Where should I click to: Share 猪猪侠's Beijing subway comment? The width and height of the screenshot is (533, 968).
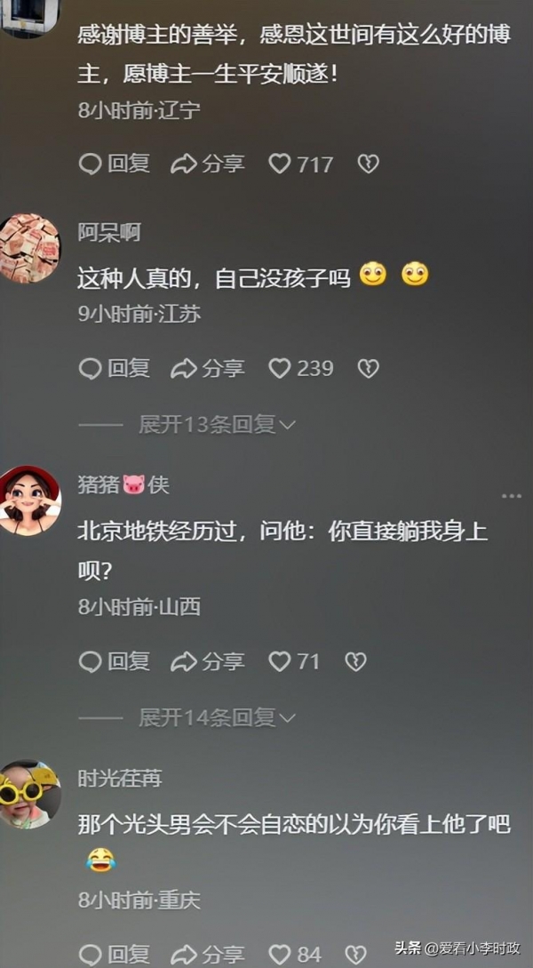pyautogui.click(x=208, y=662)
